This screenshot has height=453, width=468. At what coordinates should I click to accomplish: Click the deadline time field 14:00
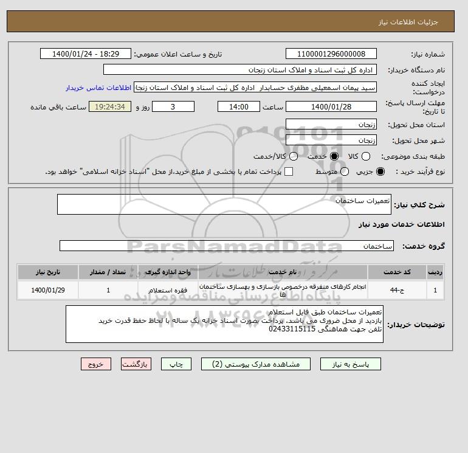click(239, 106)
